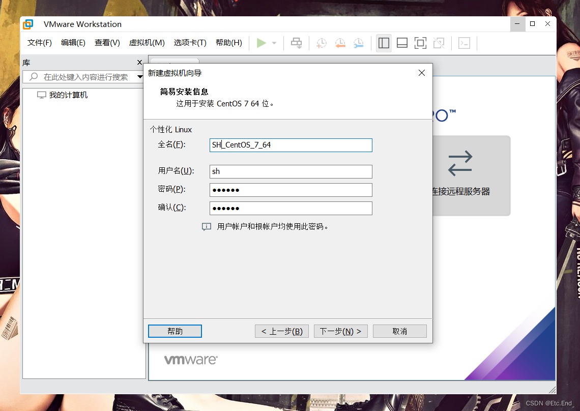Open the Snapshot Manager icon
580x411 pixels.
point(359,43)
